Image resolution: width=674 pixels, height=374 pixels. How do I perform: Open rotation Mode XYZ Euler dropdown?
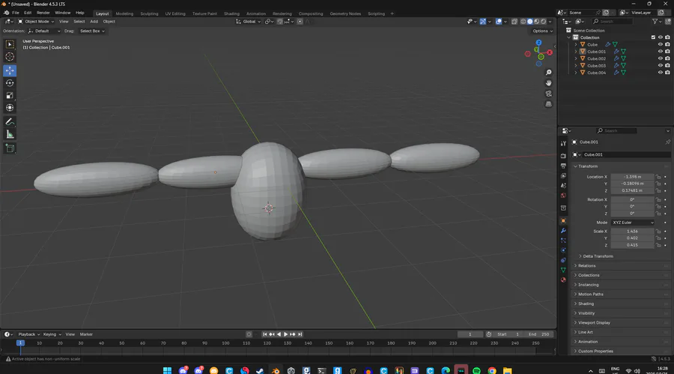pyautogui.click(x=633, y=223)
